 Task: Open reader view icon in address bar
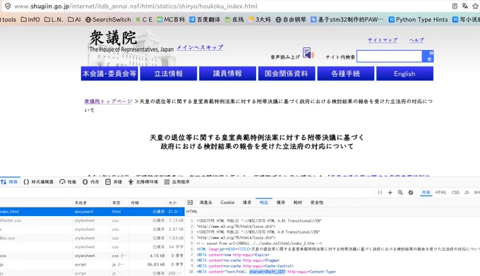(x=455, y=6)
